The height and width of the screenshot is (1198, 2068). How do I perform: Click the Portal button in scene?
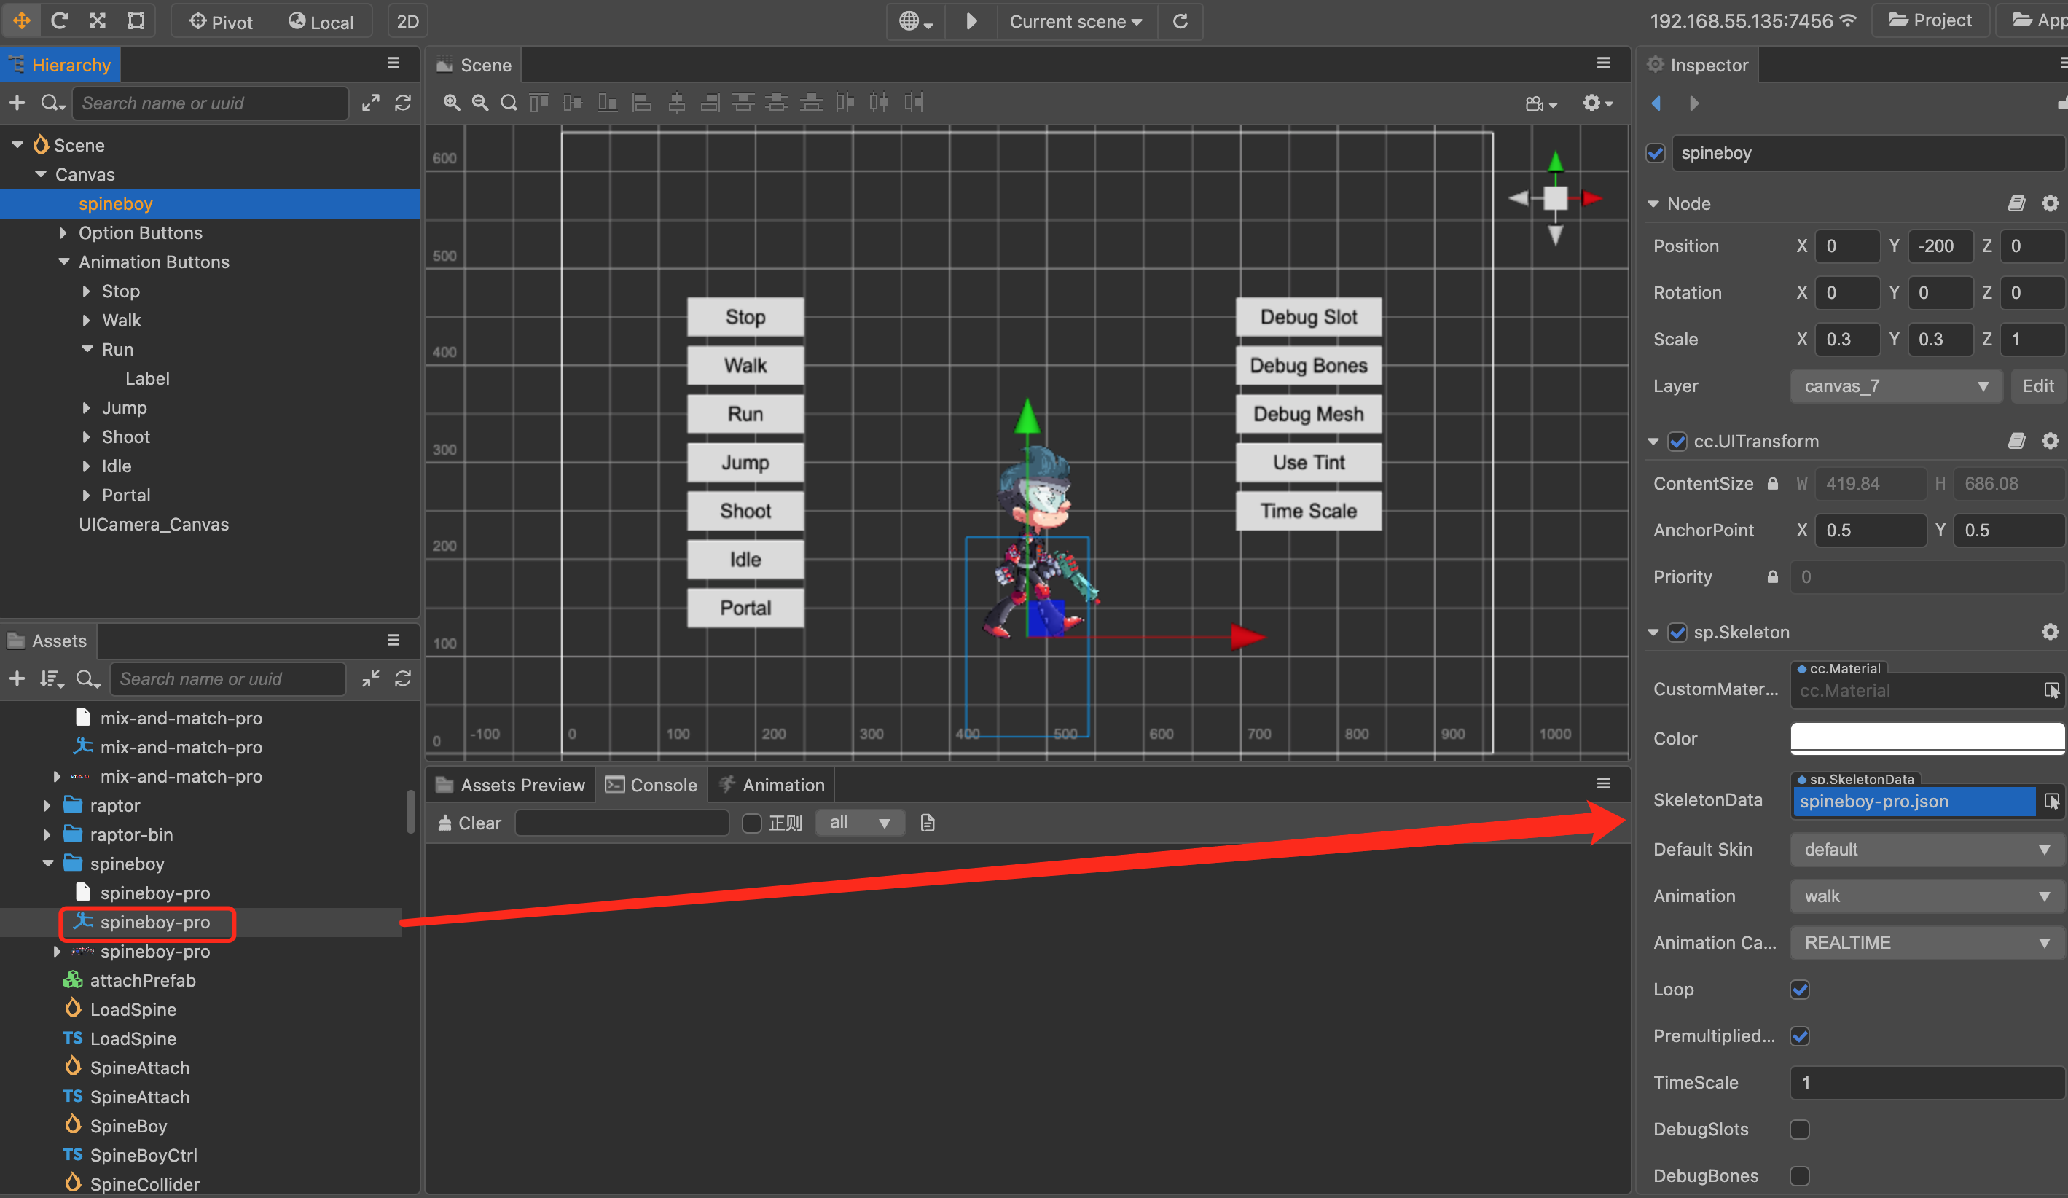(x=745, y=608)
